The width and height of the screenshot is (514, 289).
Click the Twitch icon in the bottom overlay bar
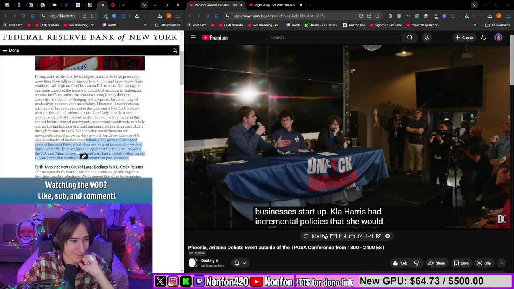pyautogui.click(x=199, y=281)
